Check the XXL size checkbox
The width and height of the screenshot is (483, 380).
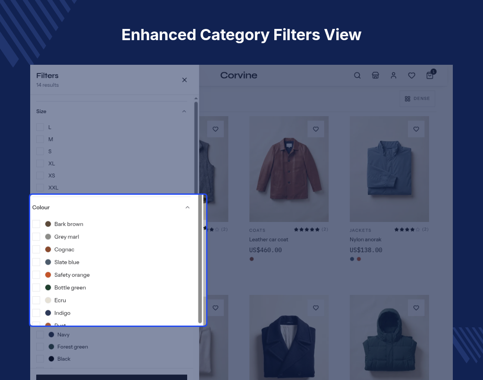pyautogui.click(x=40, y=187)
